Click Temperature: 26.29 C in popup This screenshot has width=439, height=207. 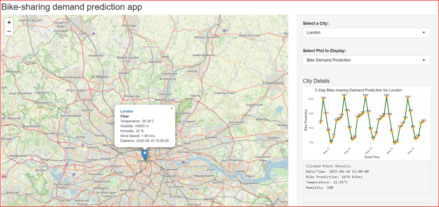[137, 121]
